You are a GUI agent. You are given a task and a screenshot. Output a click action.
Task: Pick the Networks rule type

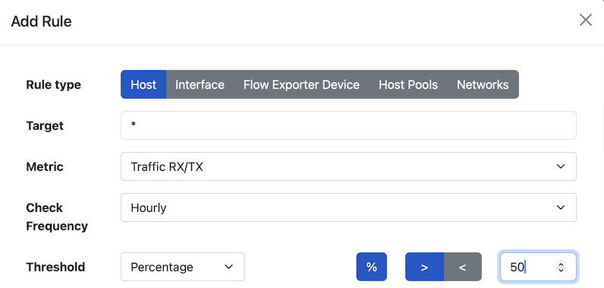coord(483,84)
